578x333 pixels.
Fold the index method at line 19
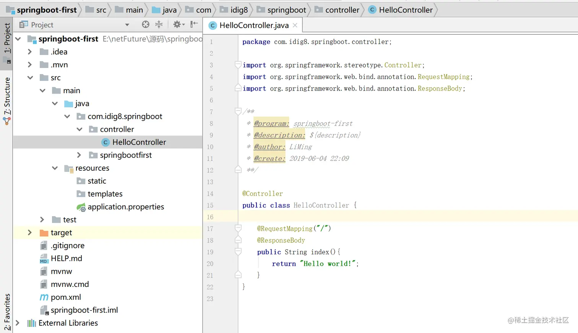tap(238, 252)
